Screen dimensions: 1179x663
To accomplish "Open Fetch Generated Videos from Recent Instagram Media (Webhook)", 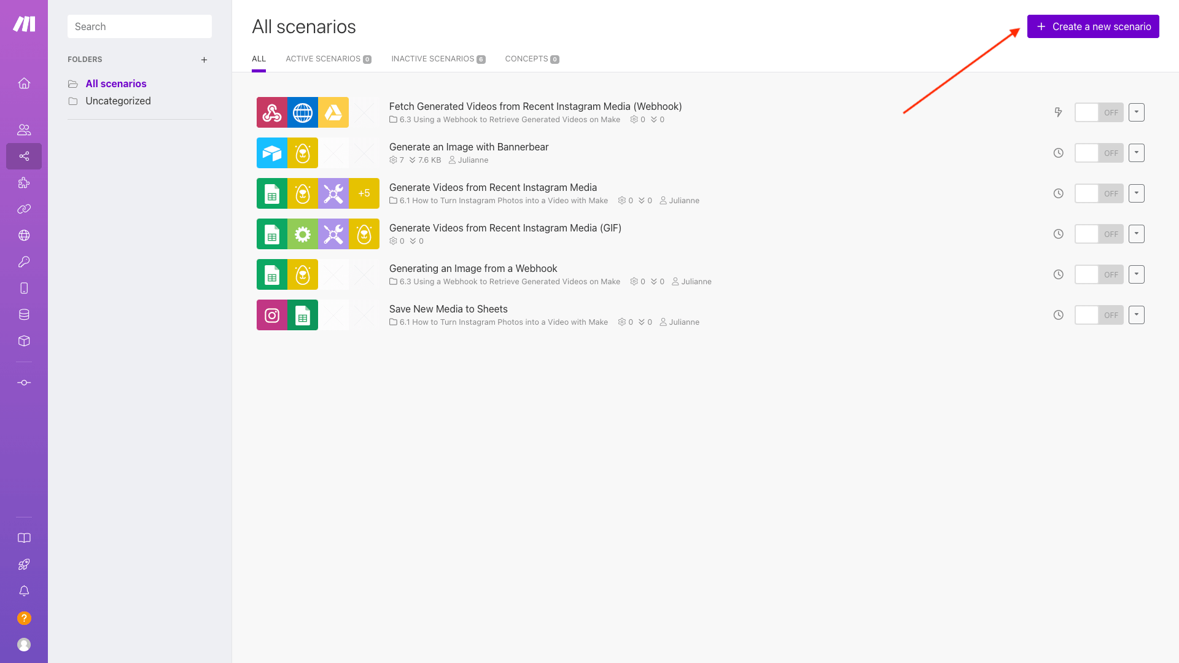I will pyautogui.click(x=535, y=106).
